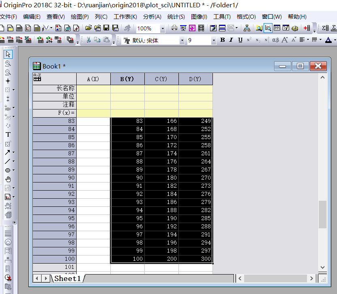
Task: Click cell containing 300 in column D
Action: [195, 259]
